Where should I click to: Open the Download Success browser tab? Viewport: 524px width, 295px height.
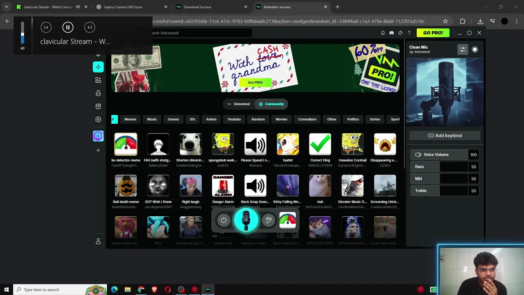212,7
